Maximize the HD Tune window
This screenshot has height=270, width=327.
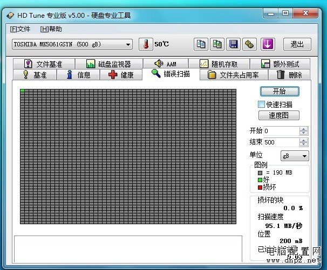point(285,13)
